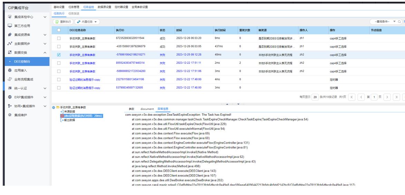Click the 应用接入 cube icon

[10, 70]
